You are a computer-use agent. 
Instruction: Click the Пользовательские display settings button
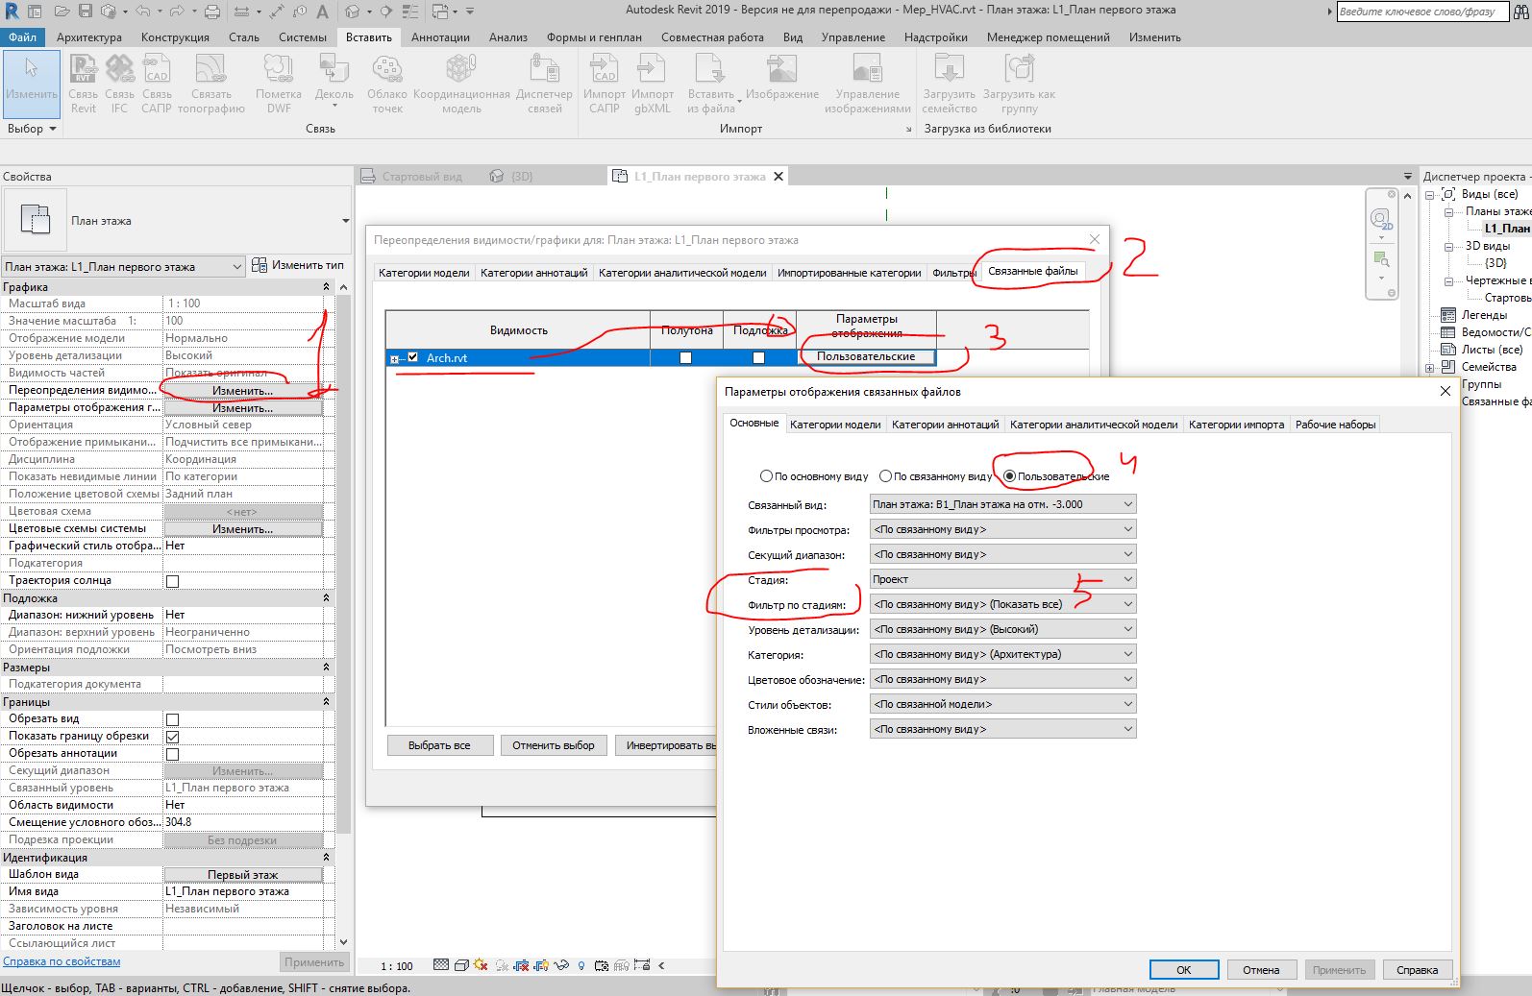click(x=866, y=356)
